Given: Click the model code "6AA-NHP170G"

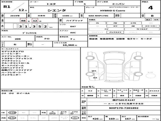Looking at the screenshot, I should pyautogui.click(x=98, y=16).
